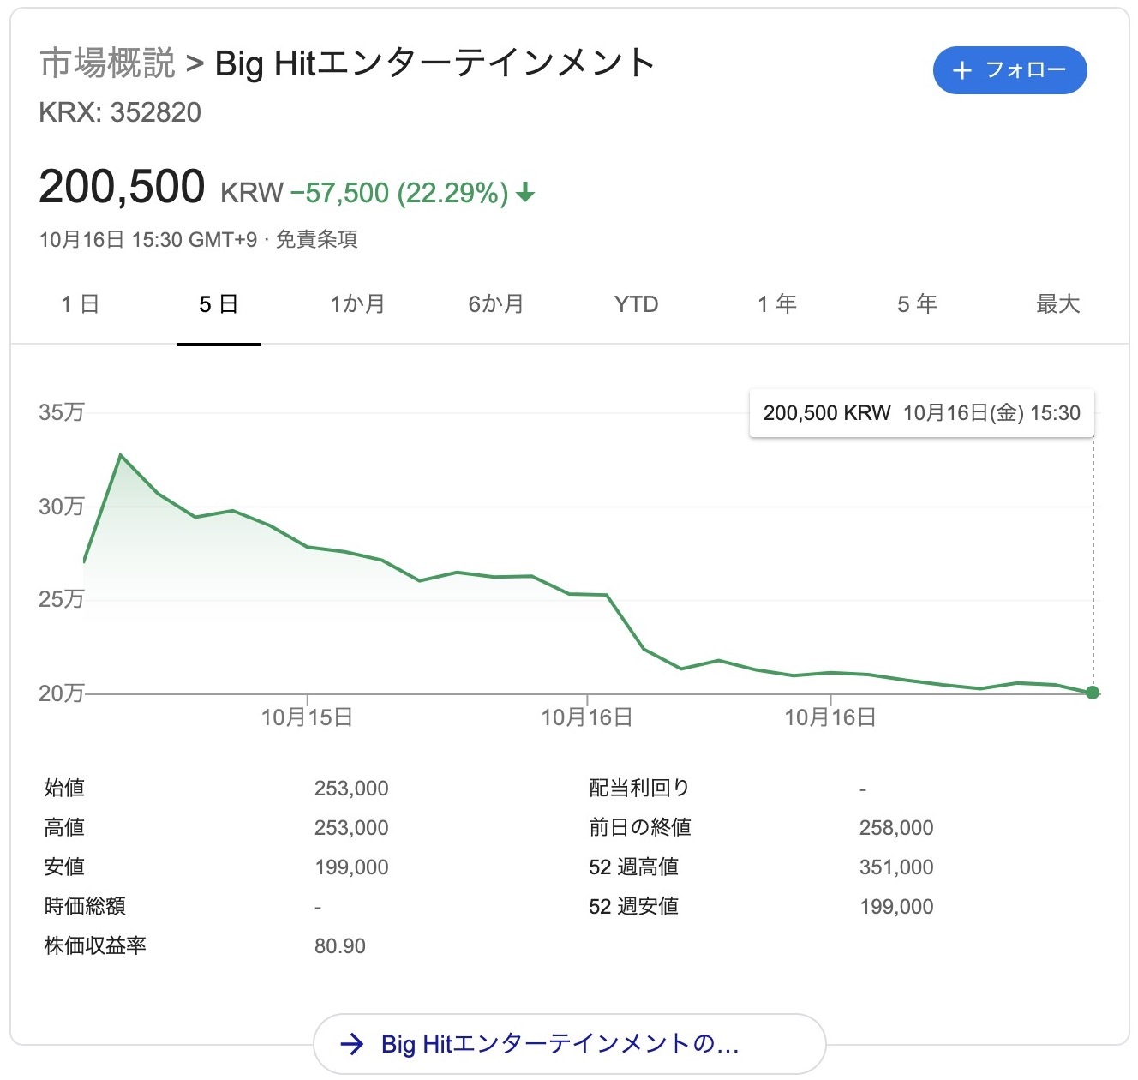This screenshot has width=1138, height=1080.
Task: Select the green endpoint dot on chart
Action: pyautogui.click(x=1092, y=693)
